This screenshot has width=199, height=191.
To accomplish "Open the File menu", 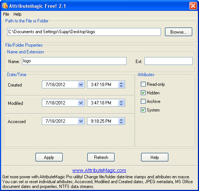I will 6,14.
